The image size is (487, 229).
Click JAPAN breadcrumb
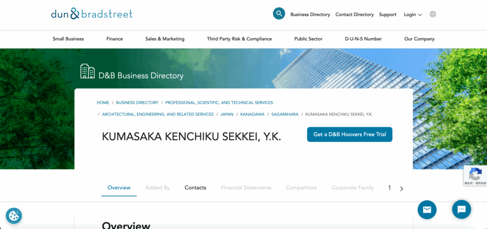[x=227, y=114]
